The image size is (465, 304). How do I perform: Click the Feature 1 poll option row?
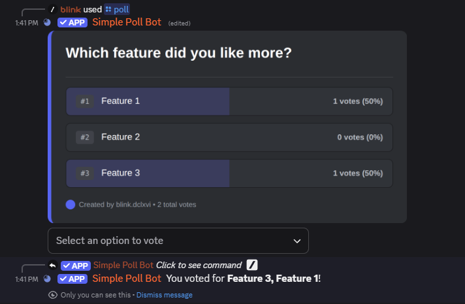click(229, 101)
